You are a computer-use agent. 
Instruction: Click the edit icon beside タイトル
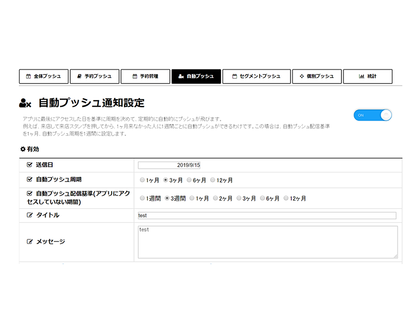(29, 215)
